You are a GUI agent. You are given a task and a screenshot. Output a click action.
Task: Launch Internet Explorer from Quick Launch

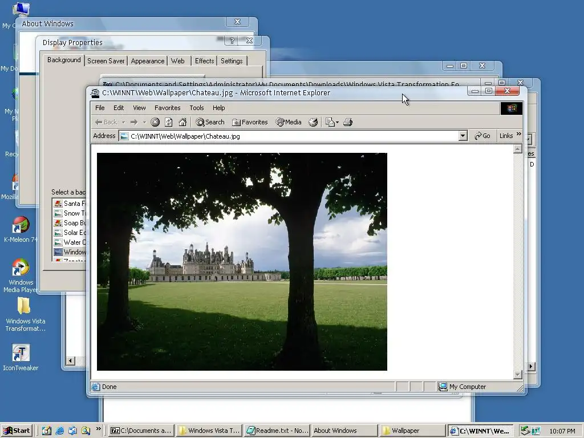click(x=59, y=431)
